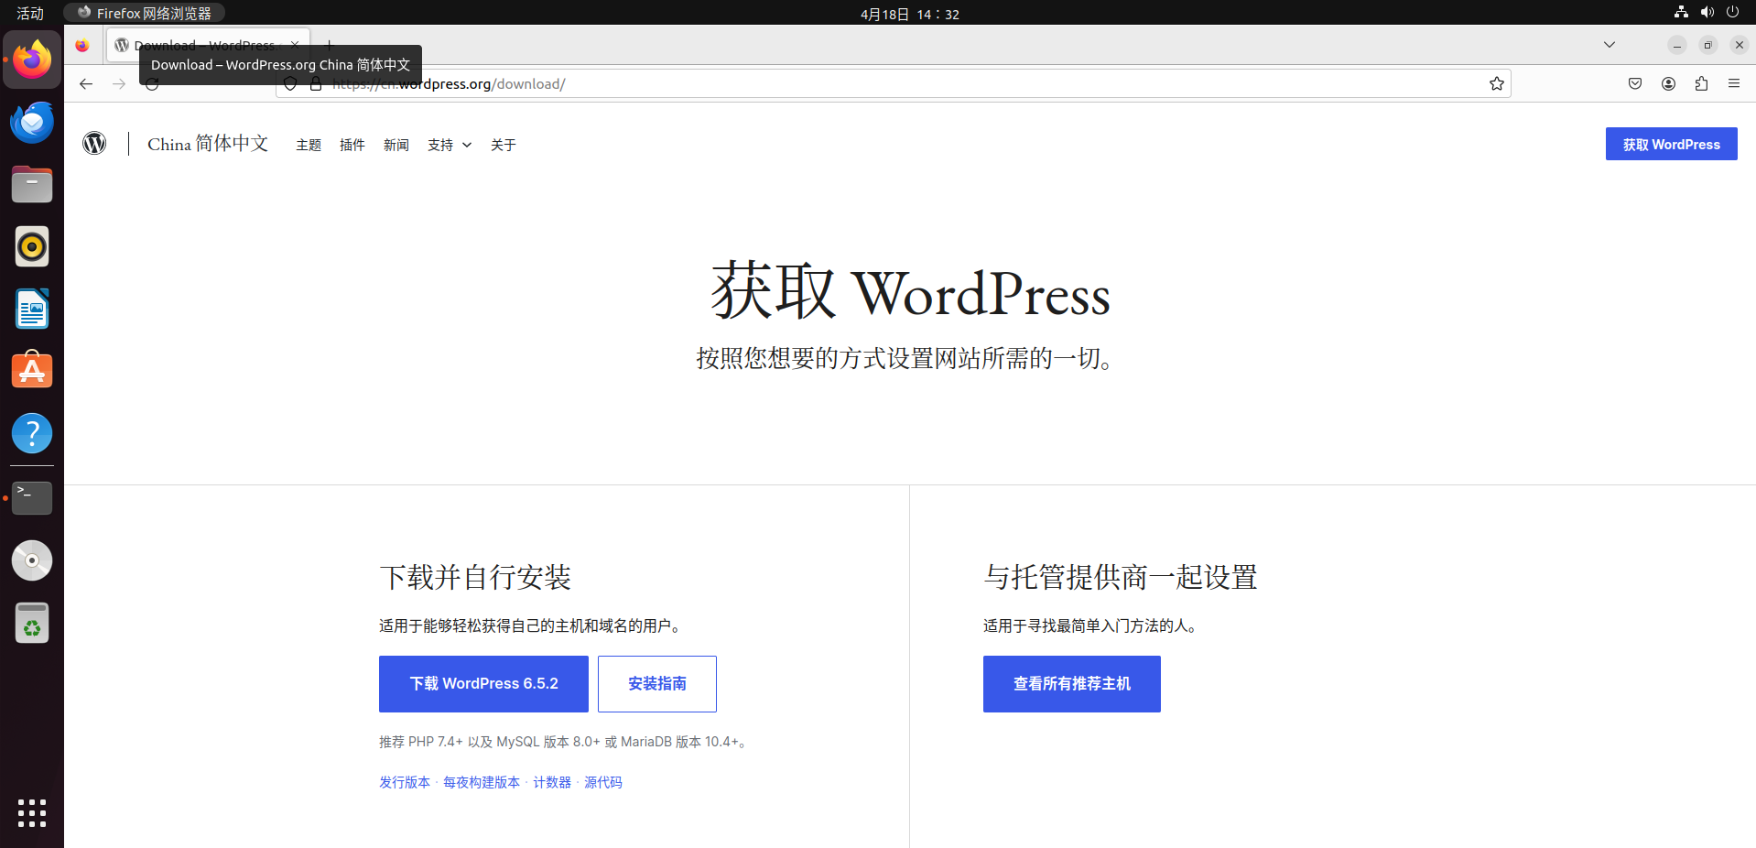The image size is (1756, 848).
Task: Open the 发行版本 link
Action: point(405,782)
